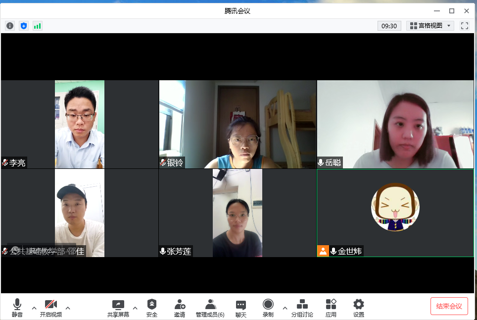
Task: Expand share options arrow beside 共享屏幕
Action: [135, 308]
